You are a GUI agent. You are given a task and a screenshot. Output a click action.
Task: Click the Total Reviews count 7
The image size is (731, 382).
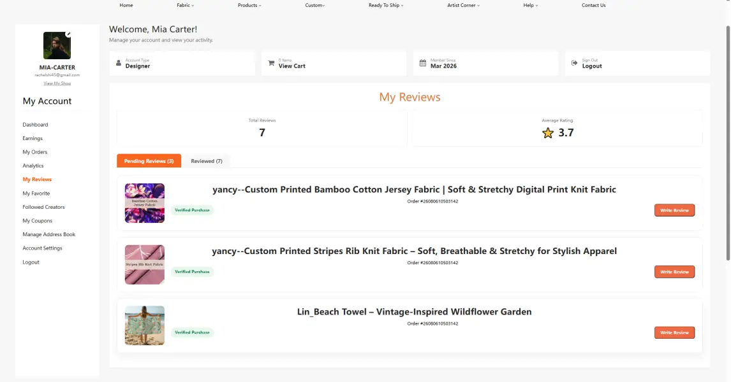tap(262, 133)
